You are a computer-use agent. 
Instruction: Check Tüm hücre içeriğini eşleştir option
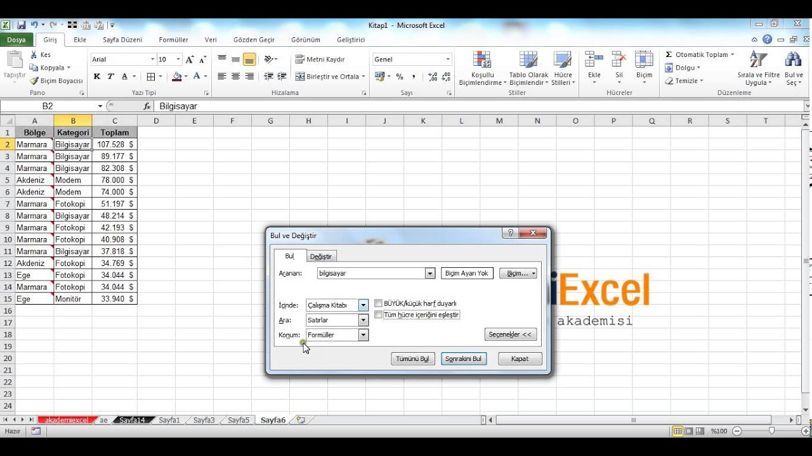pyautogui.click(x=378, y=314)
